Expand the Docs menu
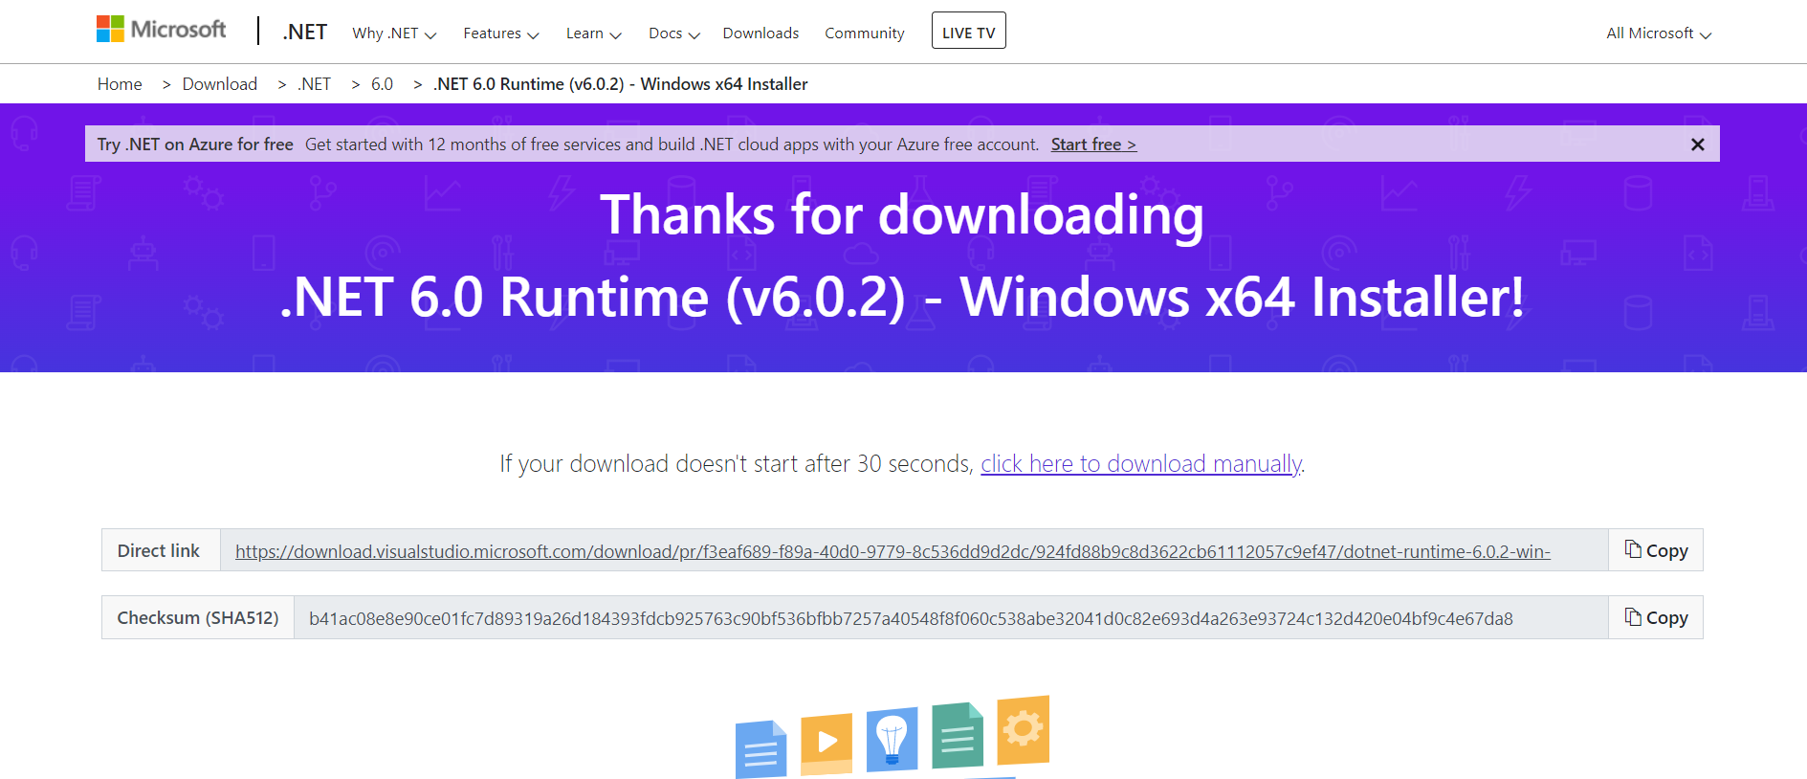The width and height of the screenshot is (1807, 779). (674, 33)
